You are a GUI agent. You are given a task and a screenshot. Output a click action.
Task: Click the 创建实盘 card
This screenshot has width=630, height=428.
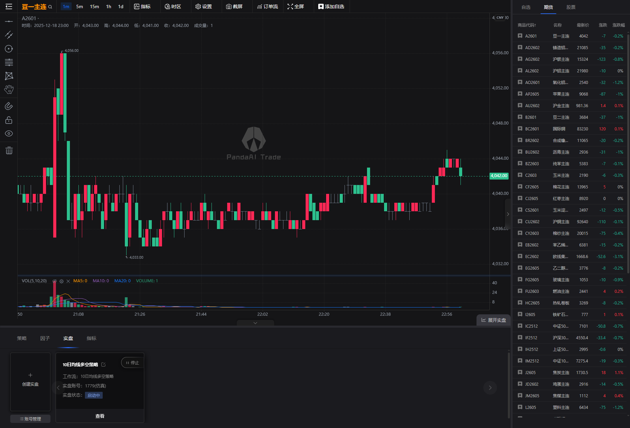point(30,382)
